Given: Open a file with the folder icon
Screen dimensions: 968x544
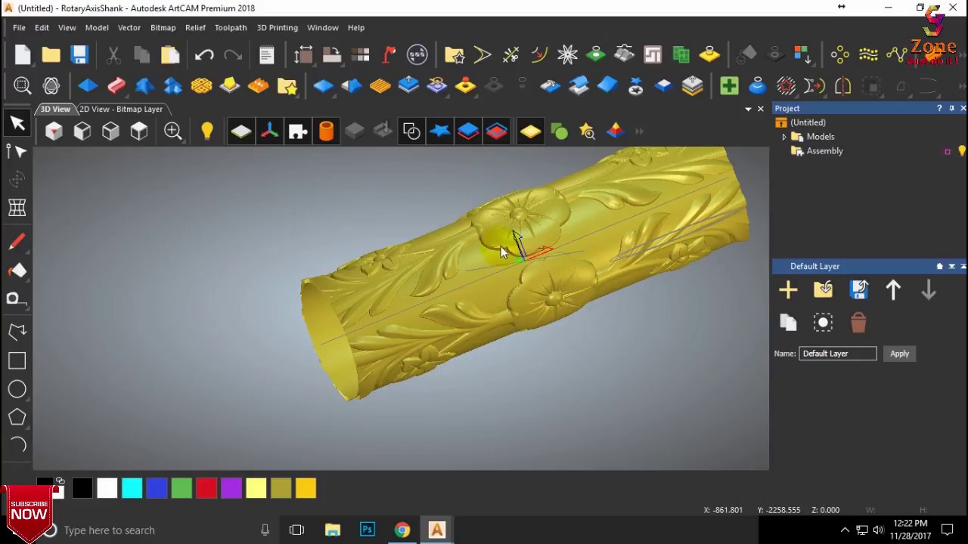Looking at the screenshot, I should point(51,54).
